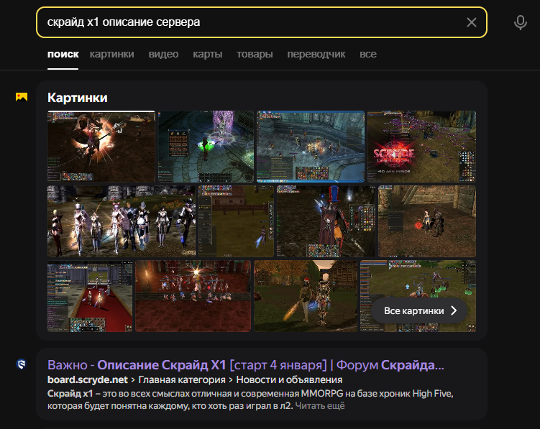Activate voice search microphone icon
The width and height of the screenshot is (540, 429).
pyautogui.click(x=521, y=22)
